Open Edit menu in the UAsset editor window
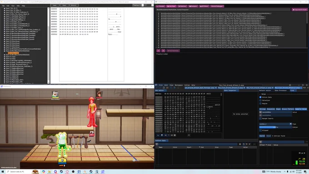Screen dimensions: 309x174 (8, 6)
